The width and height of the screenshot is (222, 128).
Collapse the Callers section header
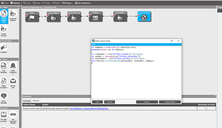pos(9,7)
